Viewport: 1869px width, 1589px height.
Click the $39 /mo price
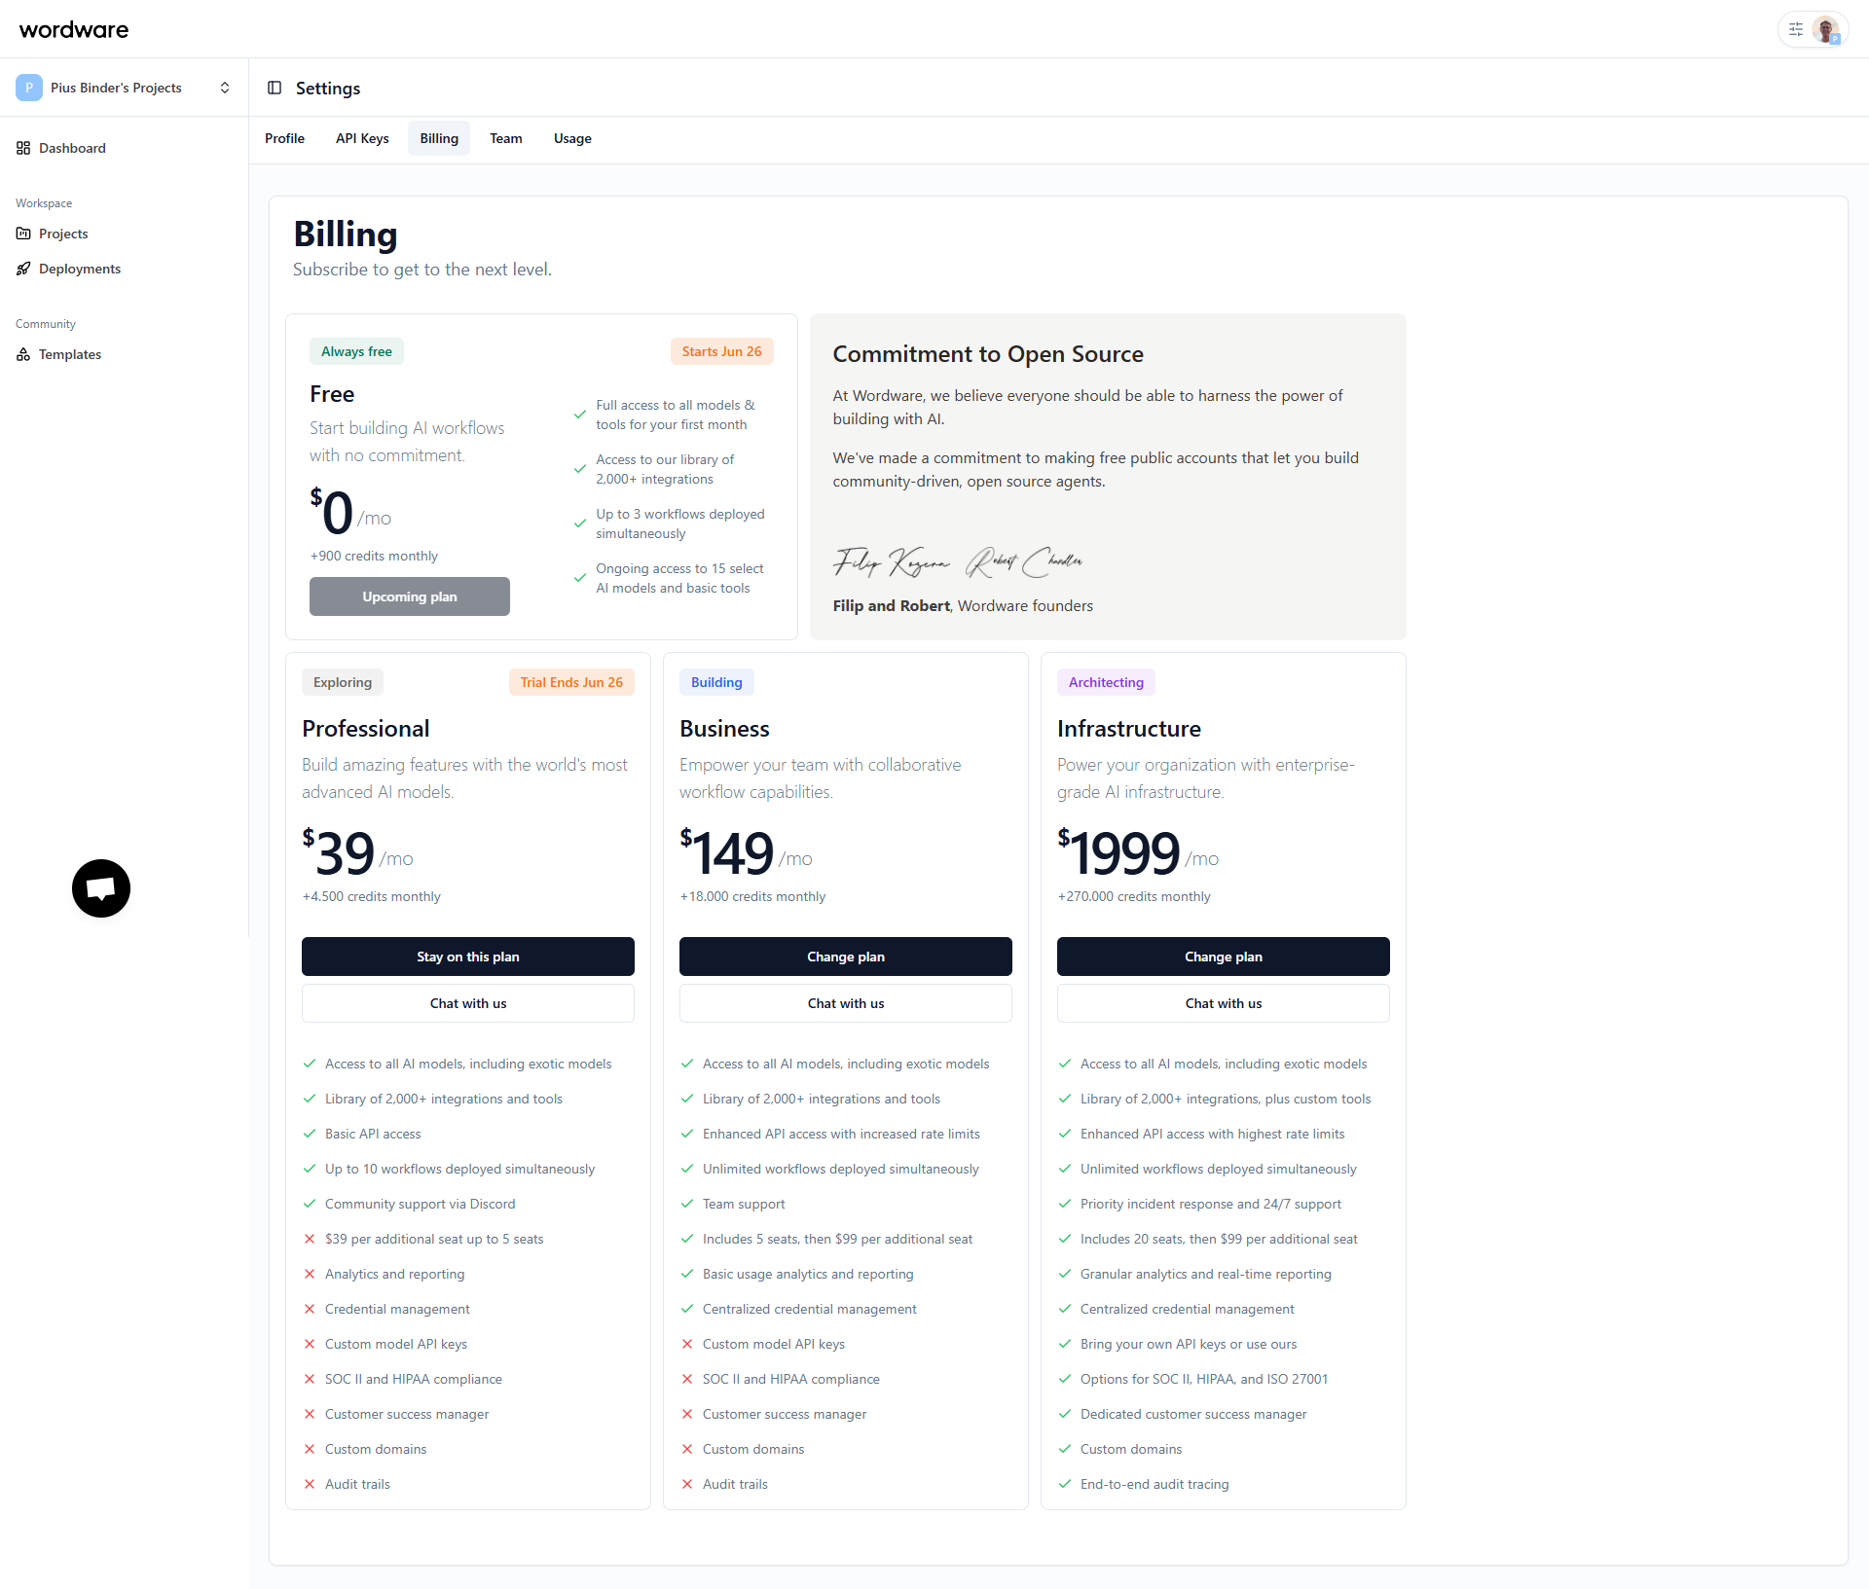point(357,852)
